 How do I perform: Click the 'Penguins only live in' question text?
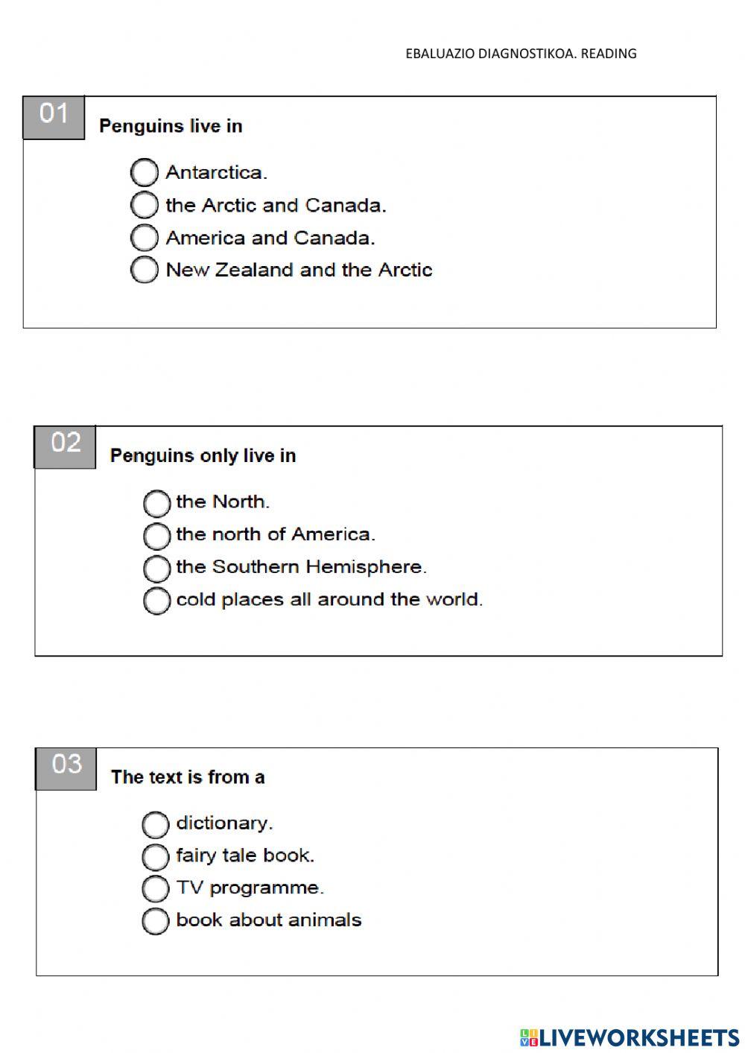pyautogui.click(x=203, y=455)
